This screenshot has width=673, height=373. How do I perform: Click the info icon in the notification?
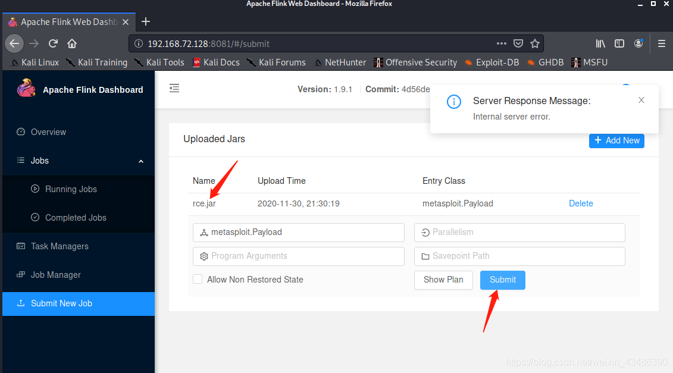454,102
